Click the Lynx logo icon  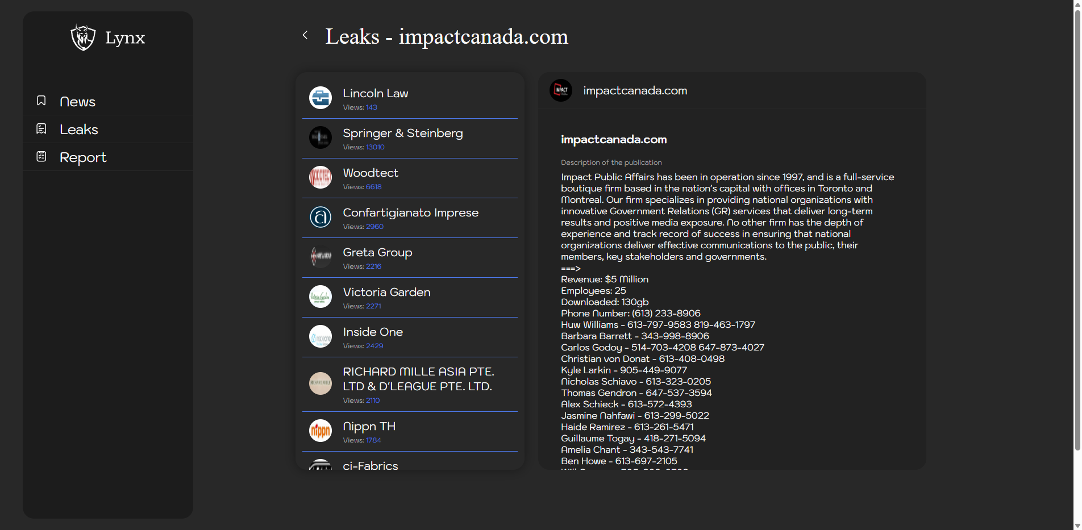point(83,37)
